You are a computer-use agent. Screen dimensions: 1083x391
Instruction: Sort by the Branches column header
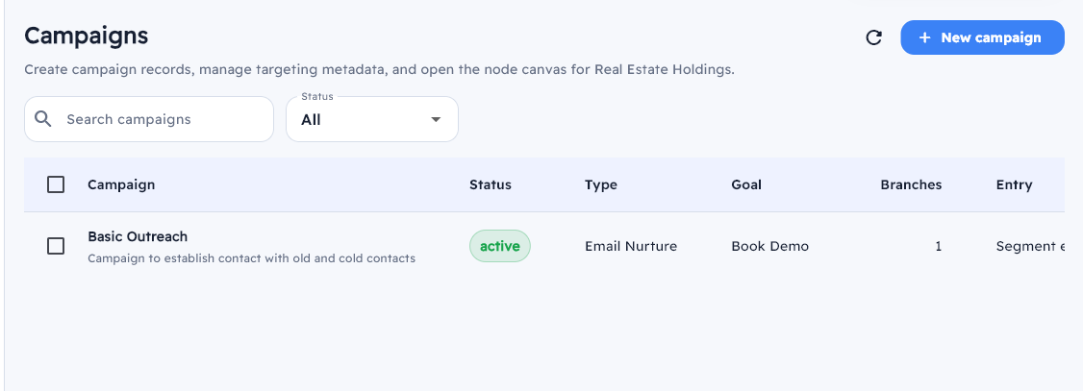click(x=911, y=184)
